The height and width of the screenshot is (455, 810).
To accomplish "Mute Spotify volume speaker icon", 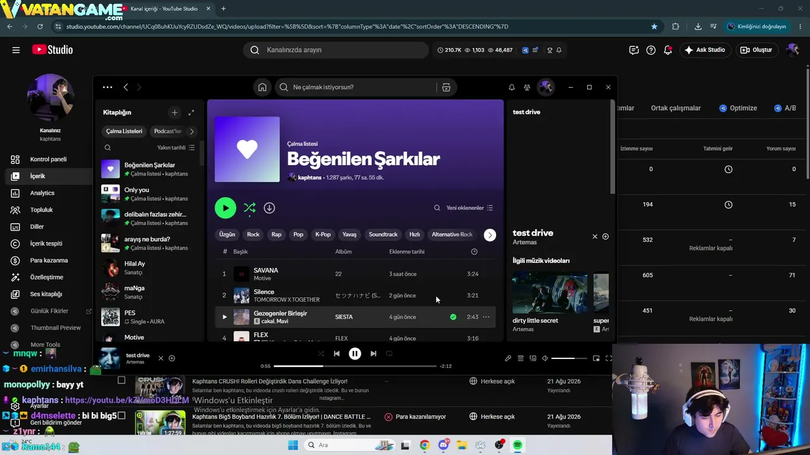I will tap(545, 358).
